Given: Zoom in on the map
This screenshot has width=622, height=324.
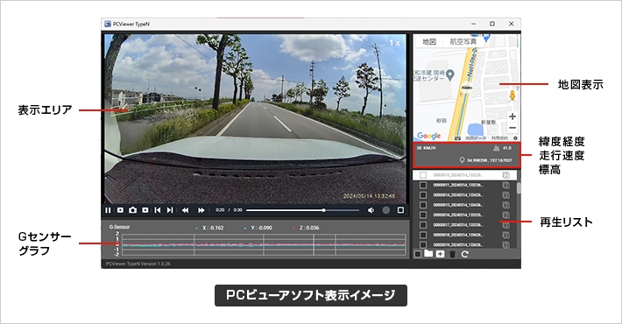Looking at the screenshot, I should tap(512, 116).
